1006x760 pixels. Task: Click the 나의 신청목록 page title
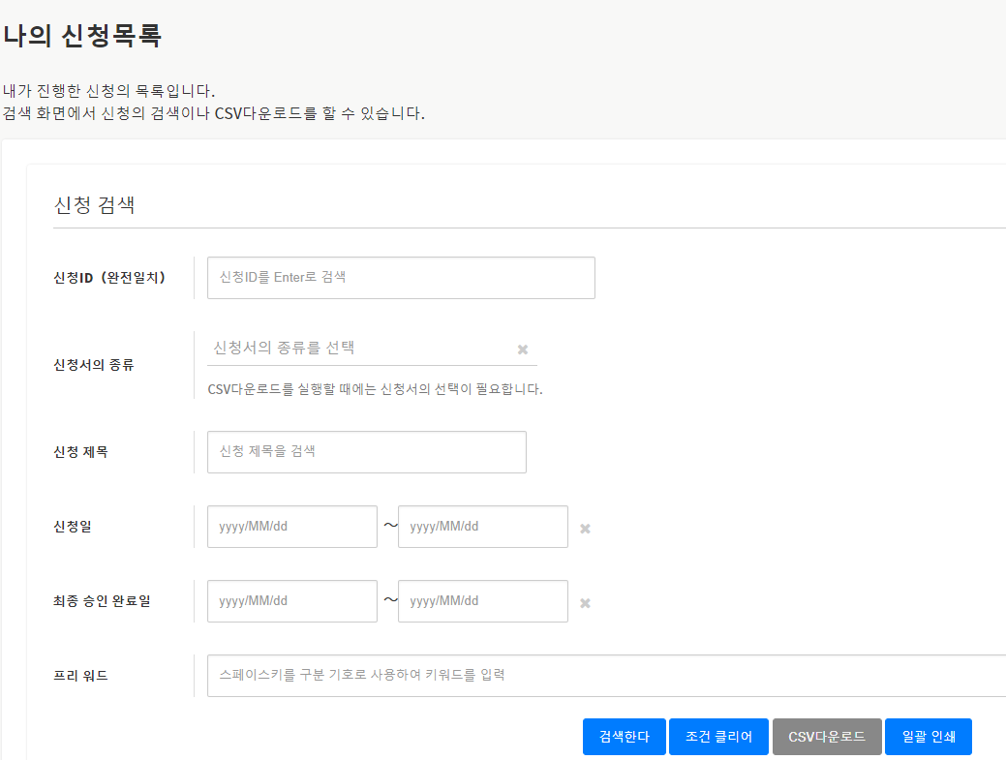(x=81, y=37)
